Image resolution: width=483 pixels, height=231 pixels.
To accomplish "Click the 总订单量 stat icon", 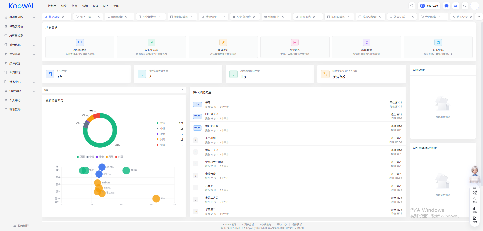I will pyautogui.click(x=50, y=74).
